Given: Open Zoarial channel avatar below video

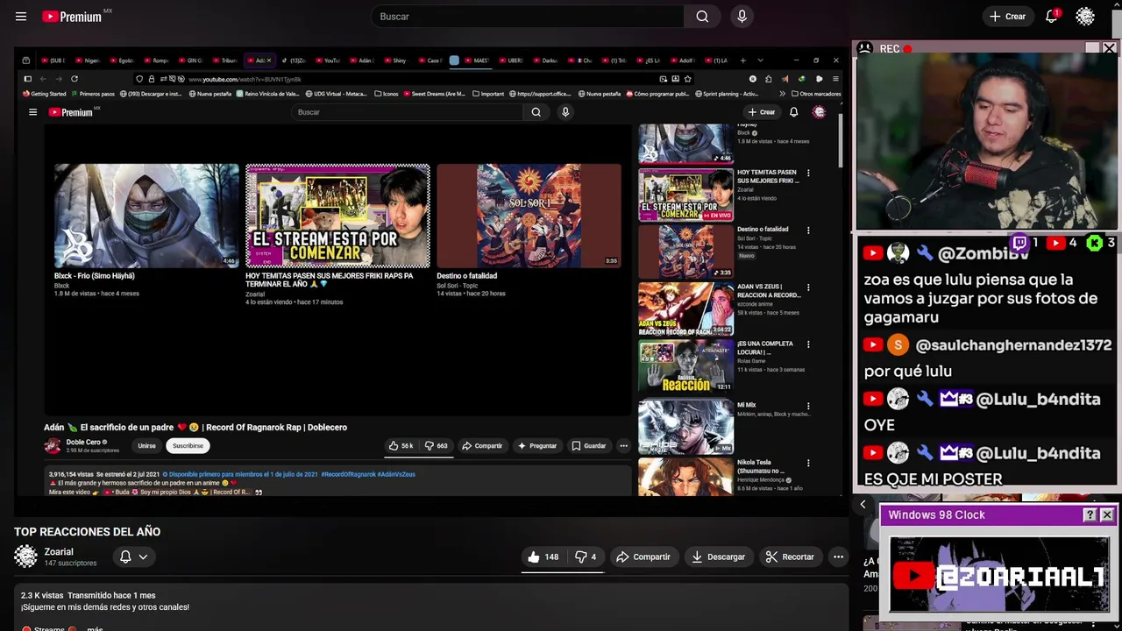Looking at the screenshot, I should [26, 557].
